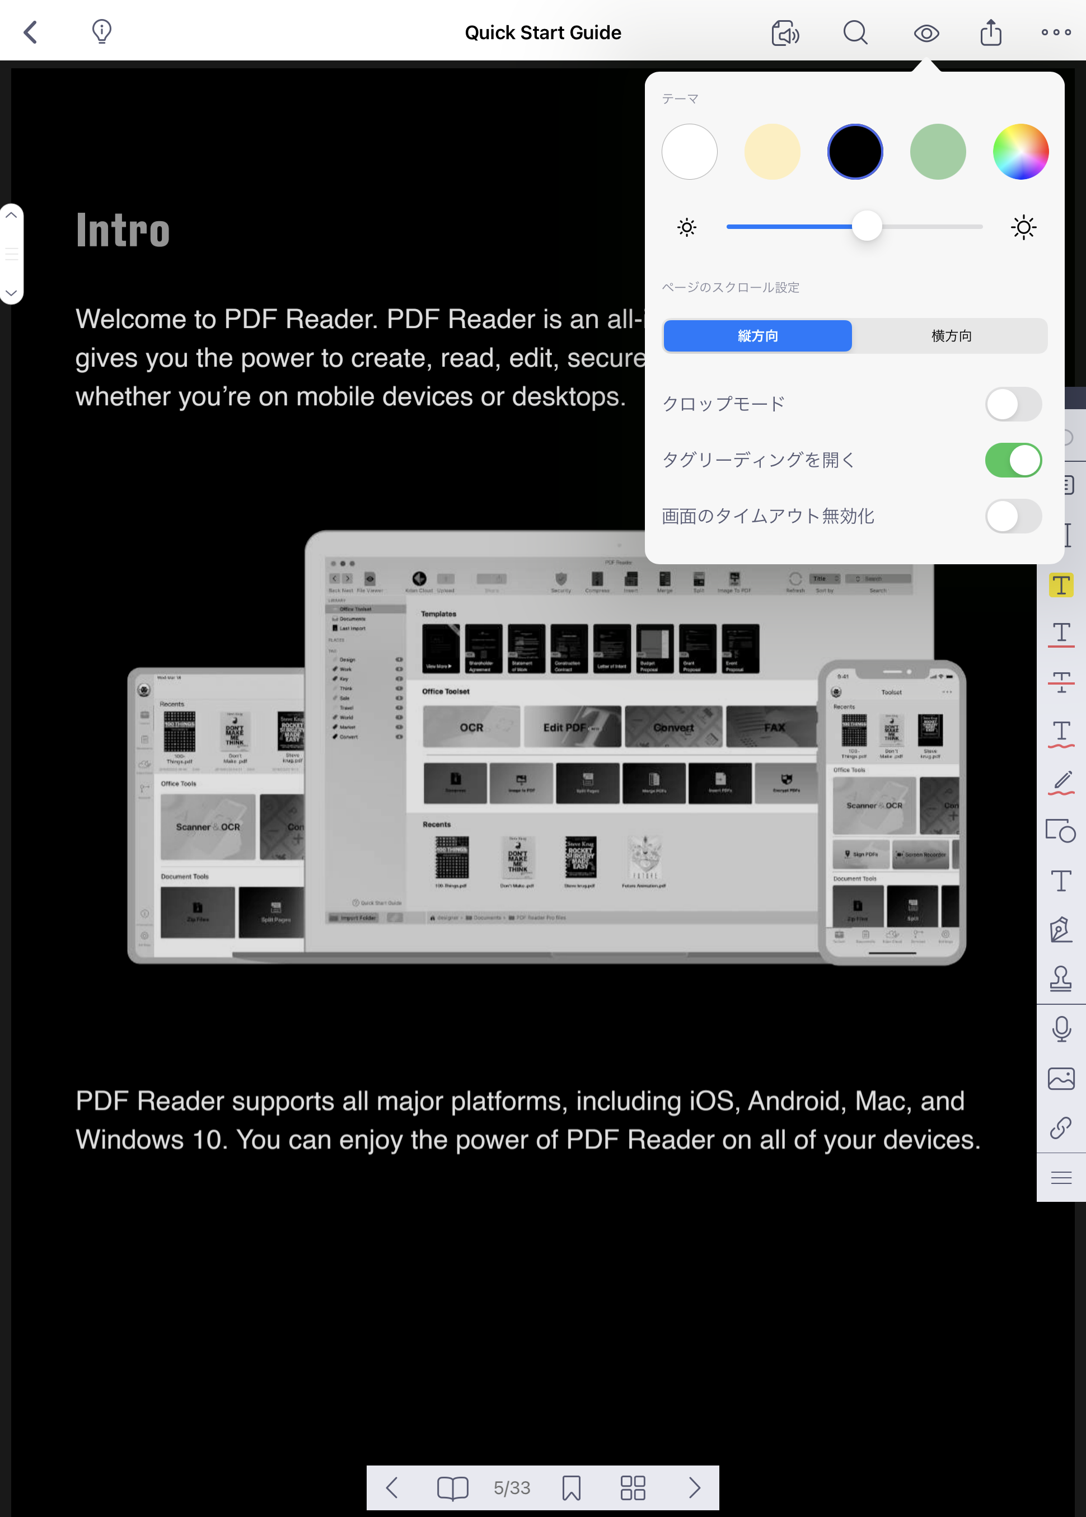Select the insert image tool

click(1061, 1079)
